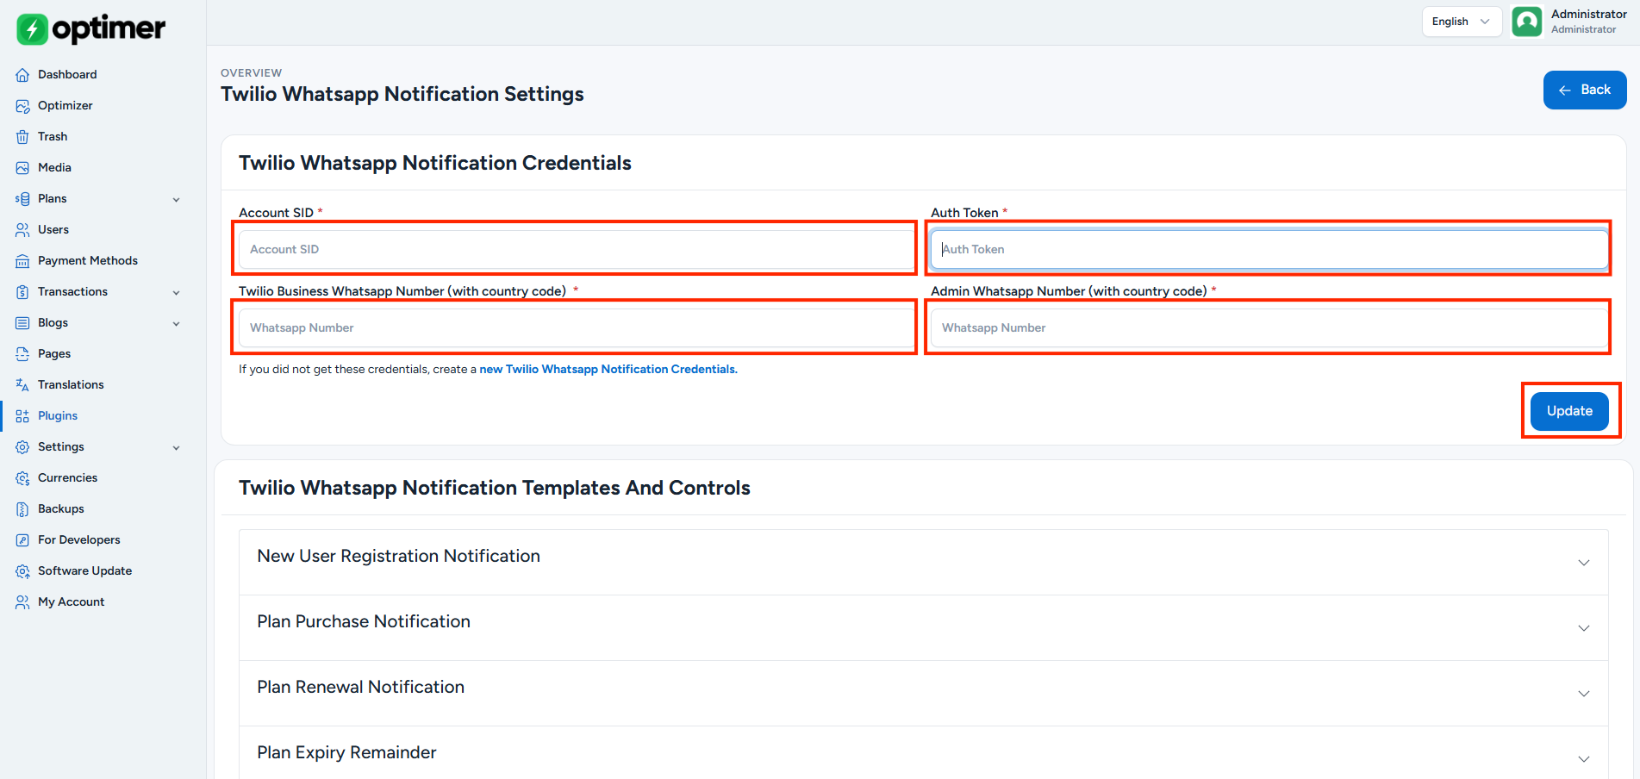Focus the Auth Token input field
Viewport: 1640px width, 779px height.
1269,249
